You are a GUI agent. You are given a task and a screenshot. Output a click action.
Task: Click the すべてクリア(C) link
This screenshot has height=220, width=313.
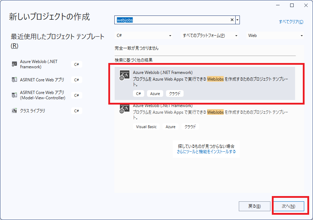291,21
